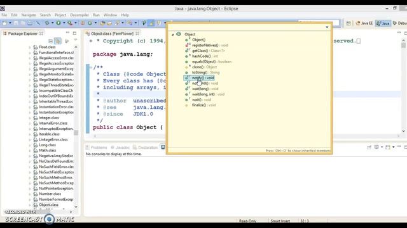Click the green Run button icon

point(59,23)
